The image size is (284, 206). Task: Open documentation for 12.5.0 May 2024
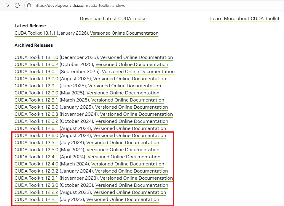[x=123, y=150]
